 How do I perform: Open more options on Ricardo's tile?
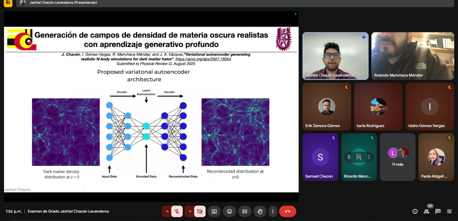(369, 157)
